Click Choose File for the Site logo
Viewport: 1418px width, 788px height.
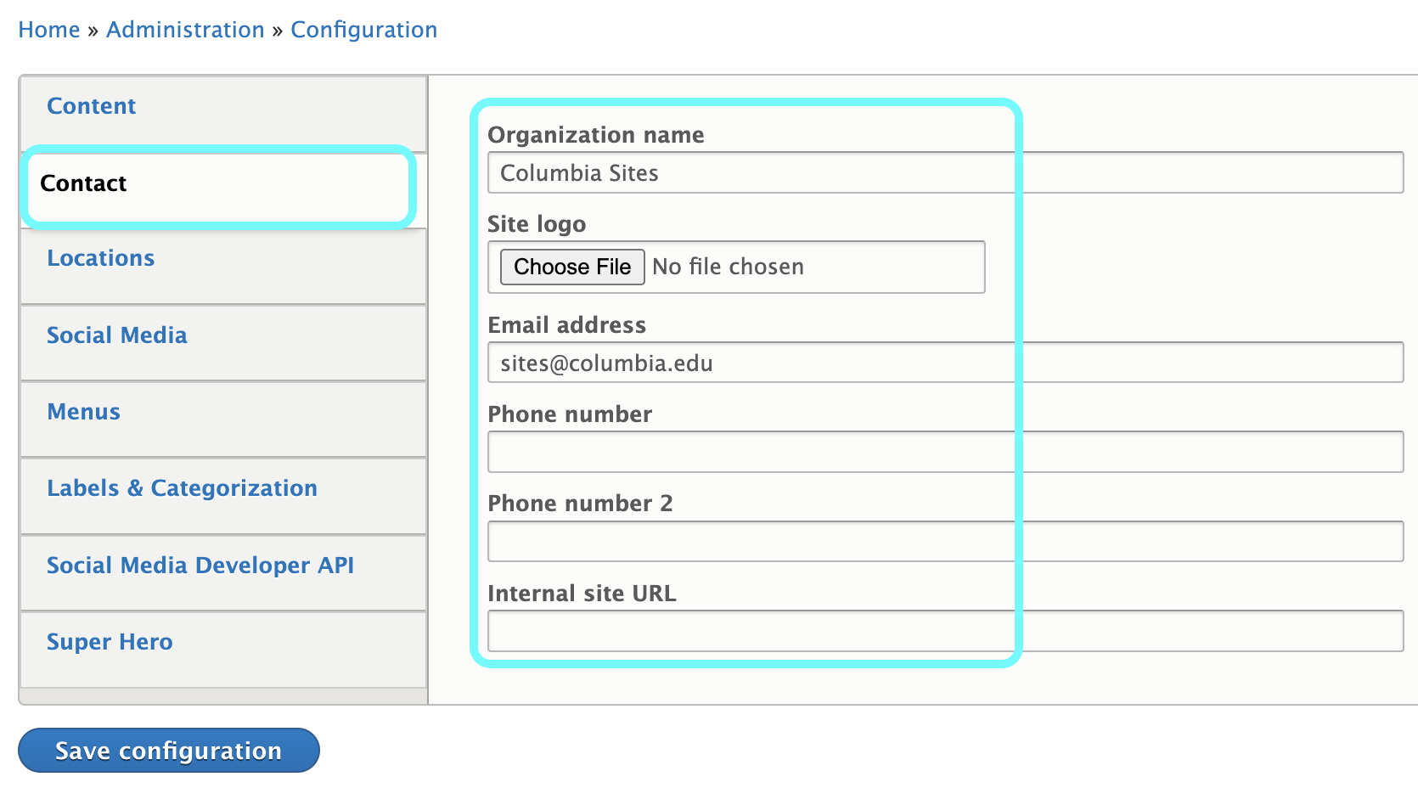(x=571, y=267)
